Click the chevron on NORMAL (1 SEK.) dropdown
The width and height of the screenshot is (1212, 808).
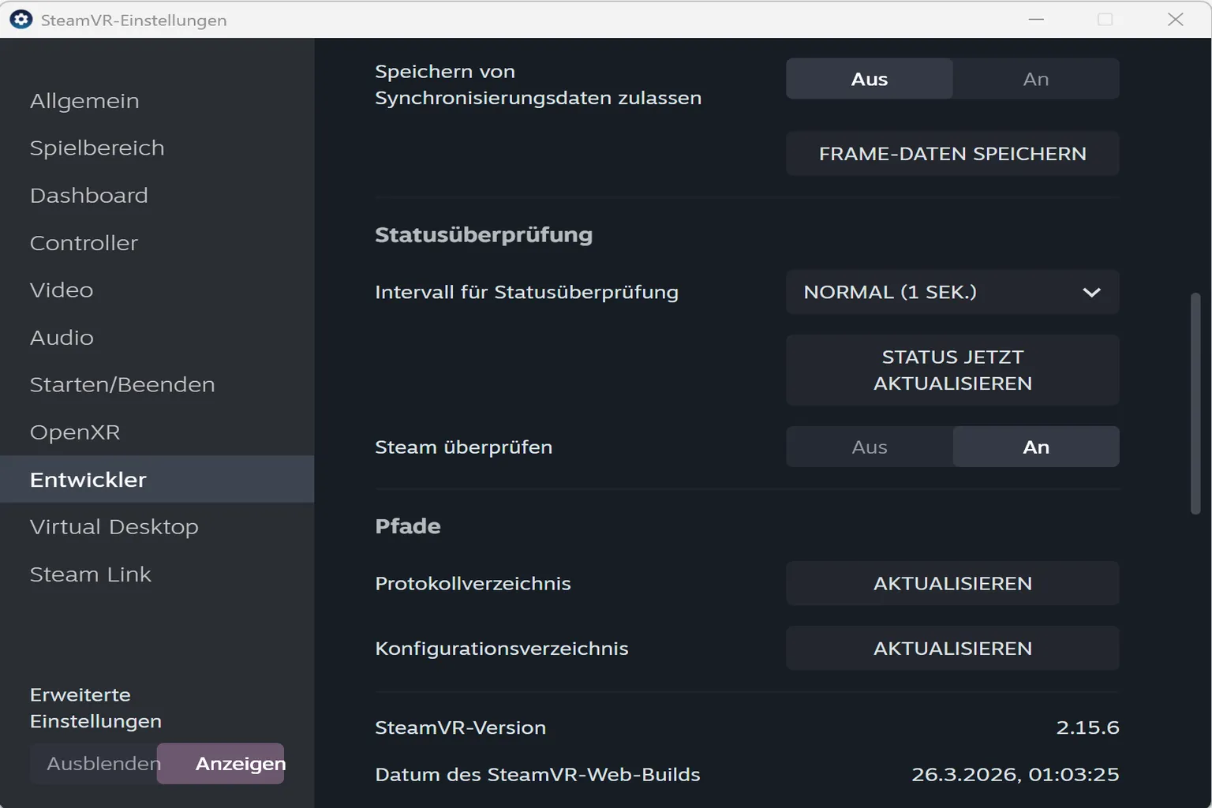pyautogui.click(x=1091, y=293)
